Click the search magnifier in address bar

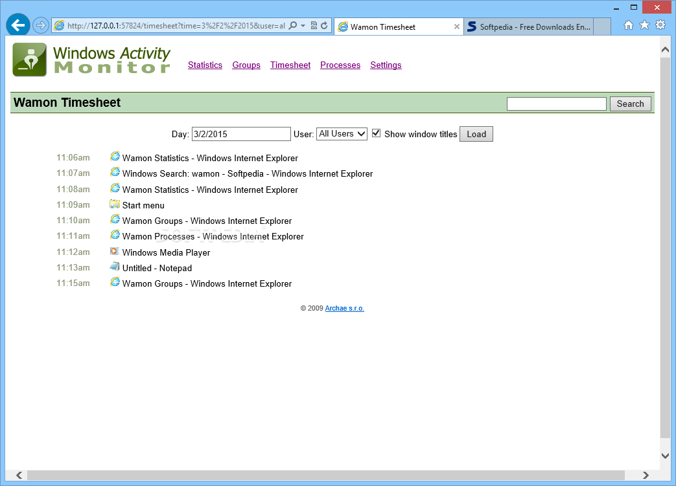[x=293, y=25]
